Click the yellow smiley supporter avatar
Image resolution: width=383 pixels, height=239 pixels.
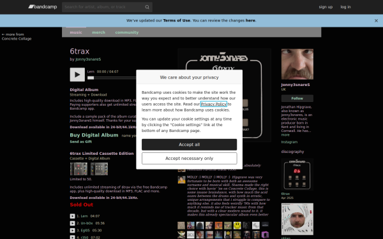coord(237,226)
